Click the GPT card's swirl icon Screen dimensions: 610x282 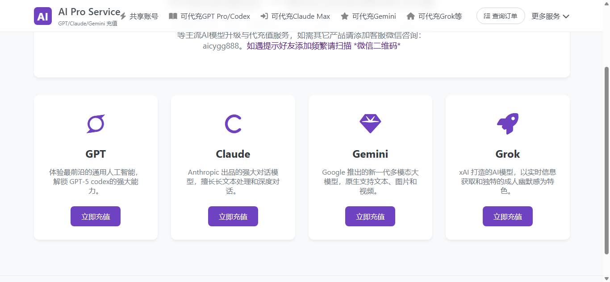(x=96, y=124)
